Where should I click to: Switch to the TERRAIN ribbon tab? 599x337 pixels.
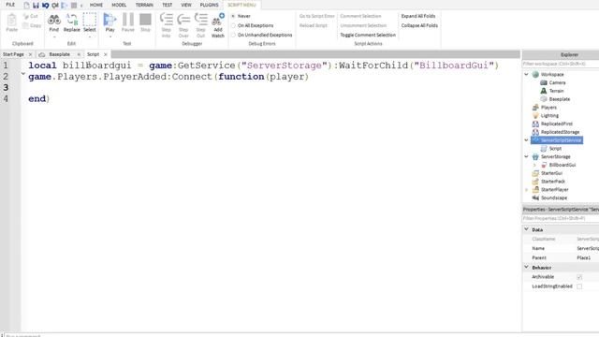coord(144,5)
